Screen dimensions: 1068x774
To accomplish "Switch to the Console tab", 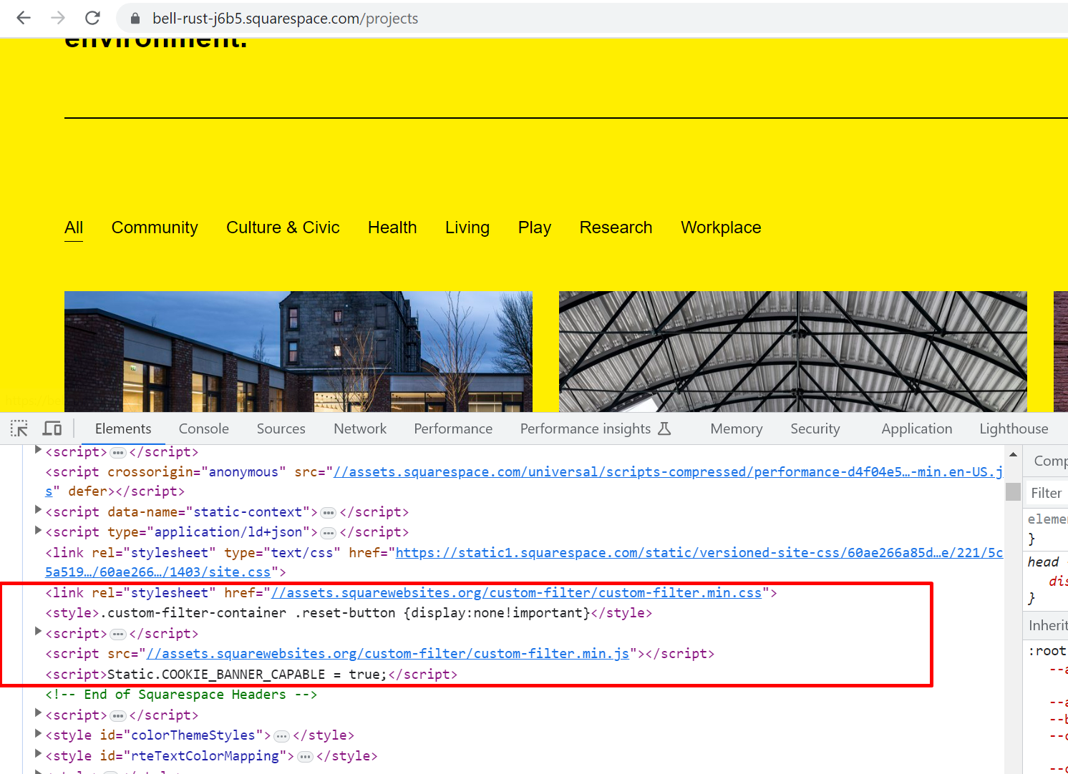I will 204,428.
